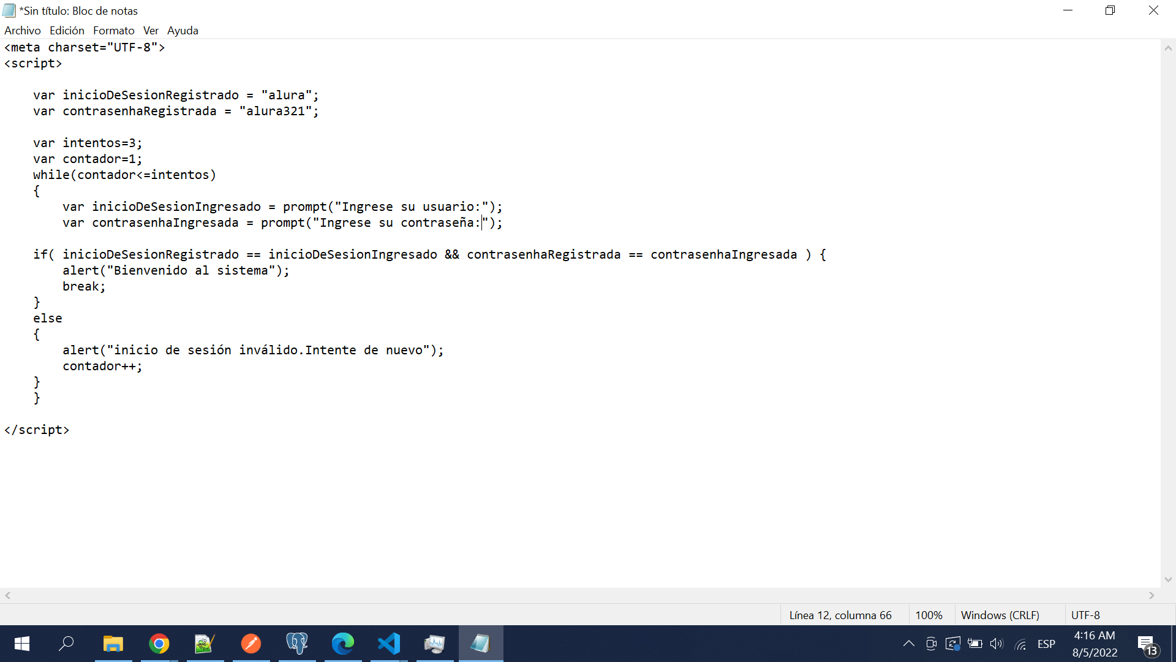Open Microsoft Edge taskbar icon
Image resolution: width=1176 pixels, height=662 pixels.
343,644
